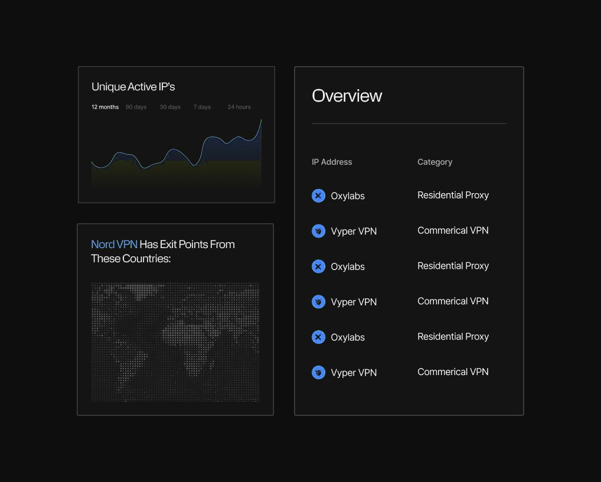Click the Overview heading
Image resolution: width=601 pixels, height=482 pixels.
347,96
